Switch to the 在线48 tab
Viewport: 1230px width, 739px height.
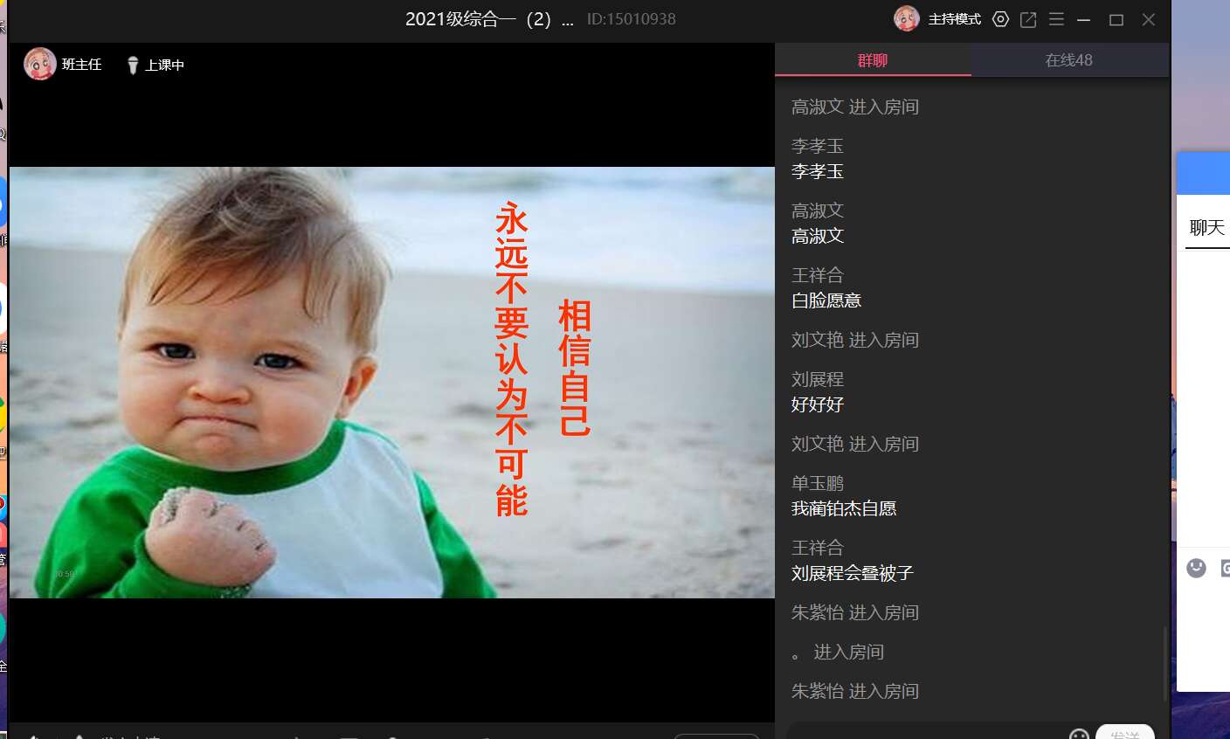[x=1069, y=60]
